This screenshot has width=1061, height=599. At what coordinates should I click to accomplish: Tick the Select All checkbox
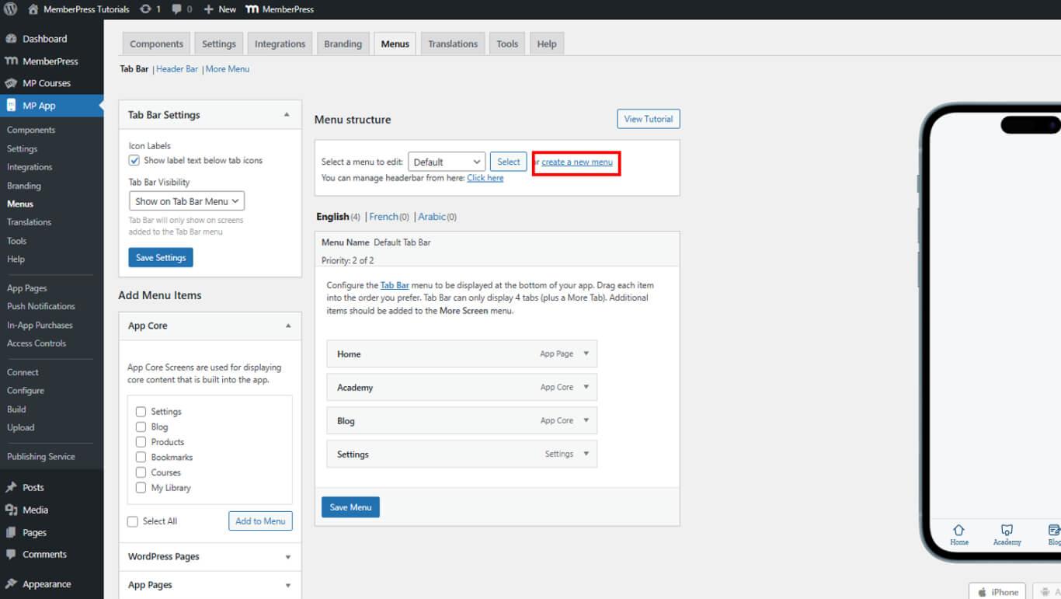(133, 521)
